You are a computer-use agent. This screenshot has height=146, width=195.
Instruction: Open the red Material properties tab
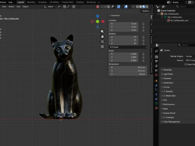pyautogui.click(x=156, y=108)
